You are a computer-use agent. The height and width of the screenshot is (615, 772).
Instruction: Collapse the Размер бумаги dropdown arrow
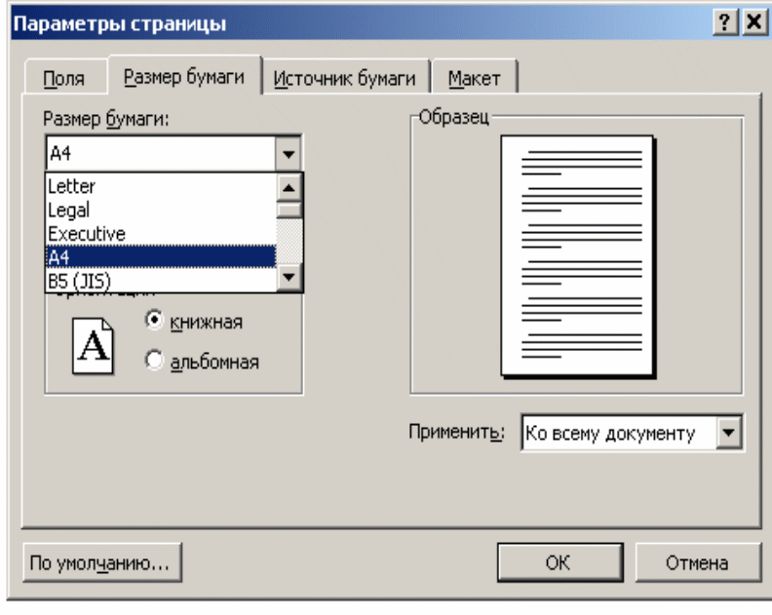288,153
